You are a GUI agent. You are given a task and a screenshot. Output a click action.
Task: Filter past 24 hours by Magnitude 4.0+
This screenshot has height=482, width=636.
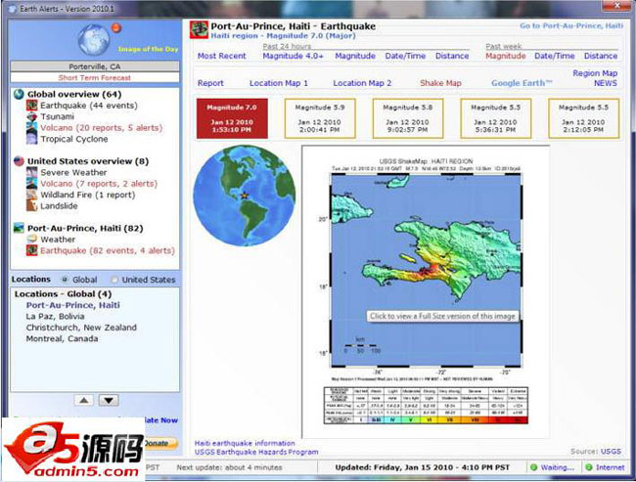(293, 56)
